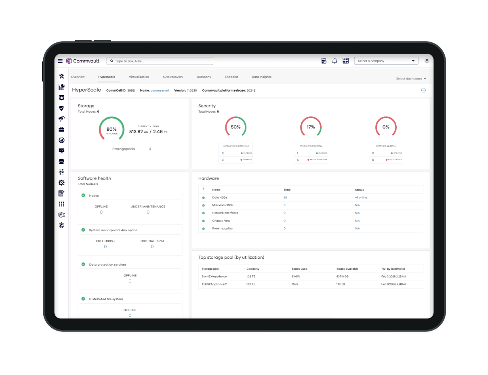
Task: Switch to the Virtualization tab
Action: (x=139, y=77)
